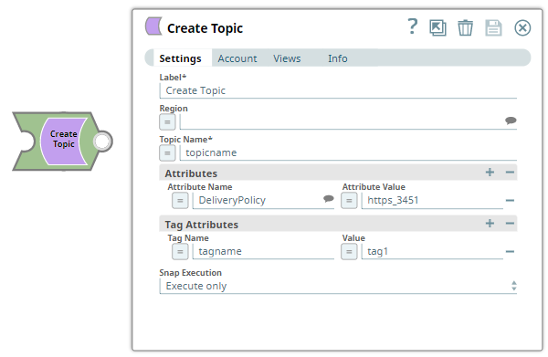548x357 pixels.
Task: Open the Snap help question mark icon
Action: tap(413, 26)
